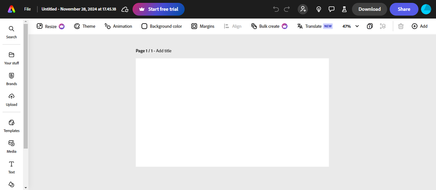Open the File menu
436x190 pixels.
[28, 9]
